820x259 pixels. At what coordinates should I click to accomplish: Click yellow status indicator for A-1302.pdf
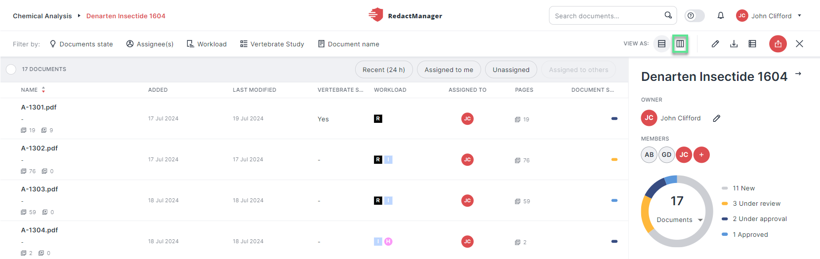pyautogui.click(x=615, y=159)
